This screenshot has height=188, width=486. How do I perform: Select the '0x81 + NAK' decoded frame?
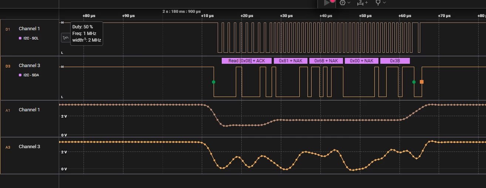tap(290, 61)
